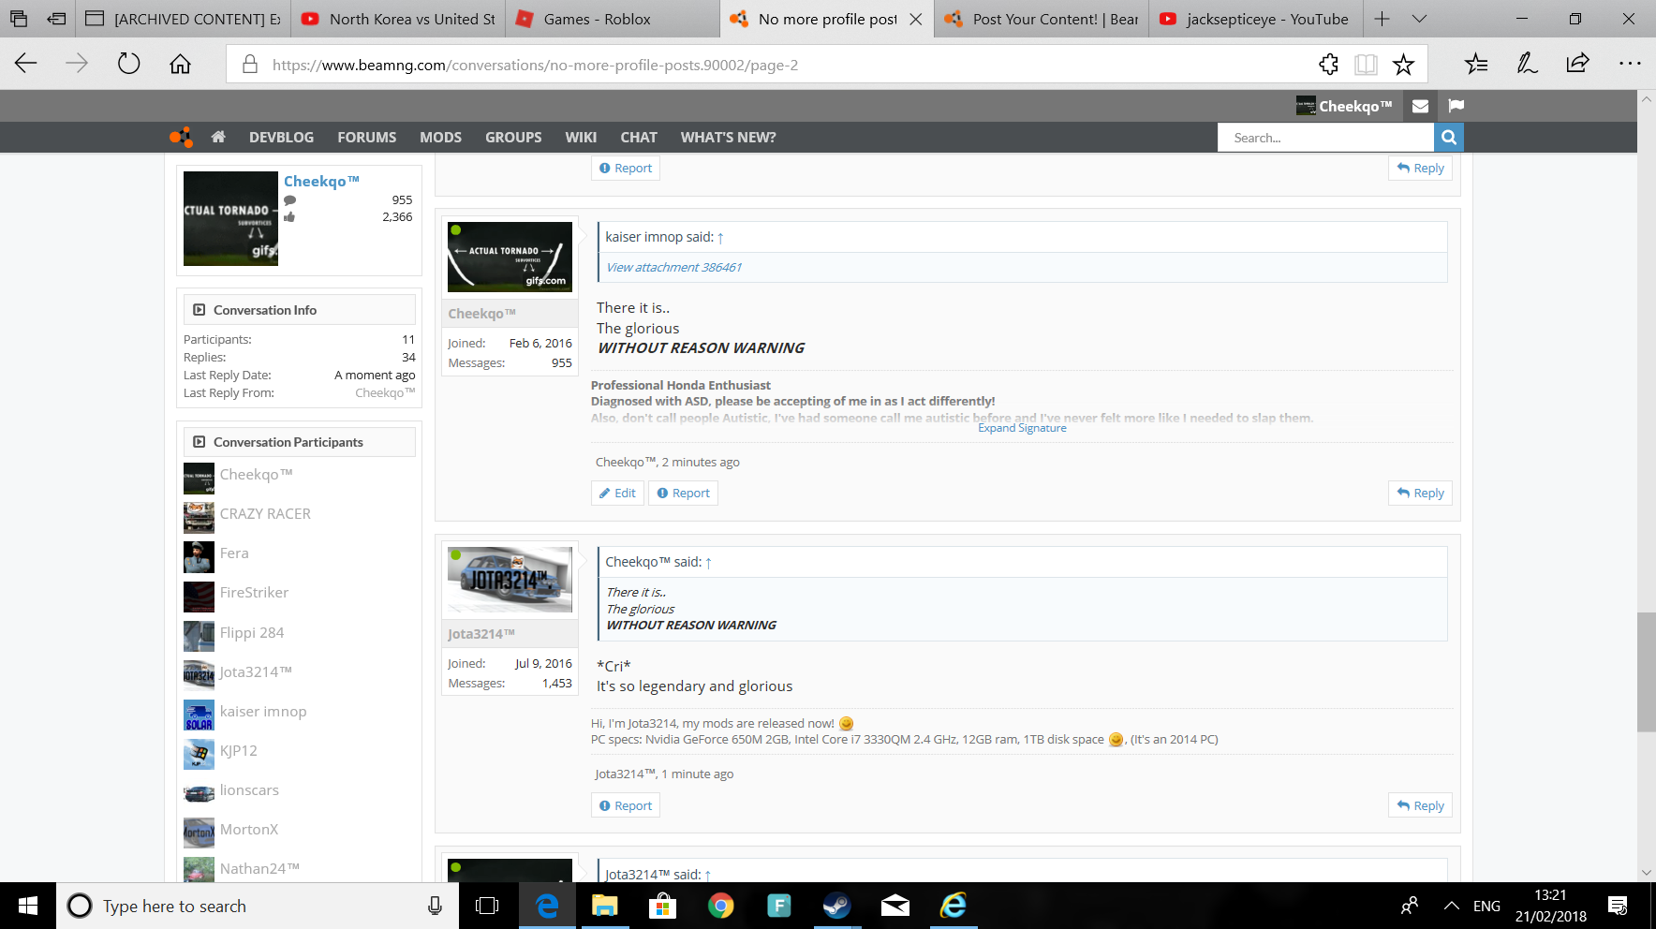
Task: Refresh the current page
Action: pos(128,64)
